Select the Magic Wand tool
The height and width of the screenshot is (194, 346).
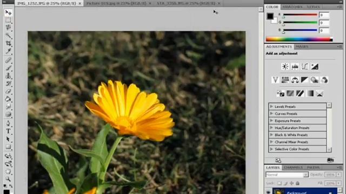pos(8,36)
